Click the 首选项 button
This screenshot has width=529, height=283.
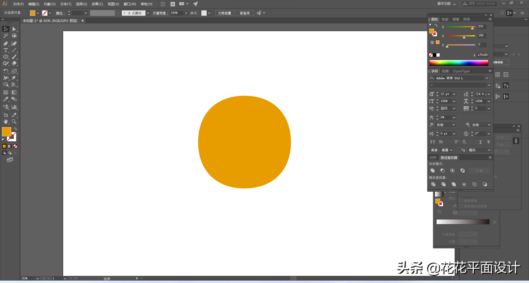pos(245,13)
